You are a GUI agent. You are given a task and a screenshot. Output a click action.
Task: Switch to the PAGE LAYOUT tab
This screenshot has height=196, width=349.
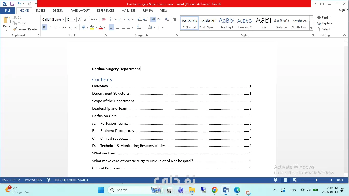coord(80,11)
